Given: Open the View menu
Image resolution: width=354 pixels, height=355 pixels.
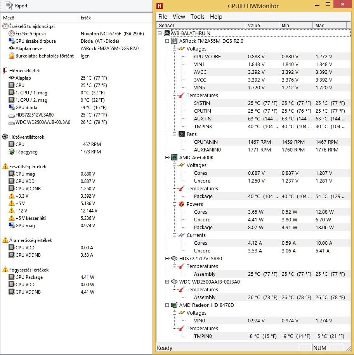Looking at the screenshot, I should point(179,17).
